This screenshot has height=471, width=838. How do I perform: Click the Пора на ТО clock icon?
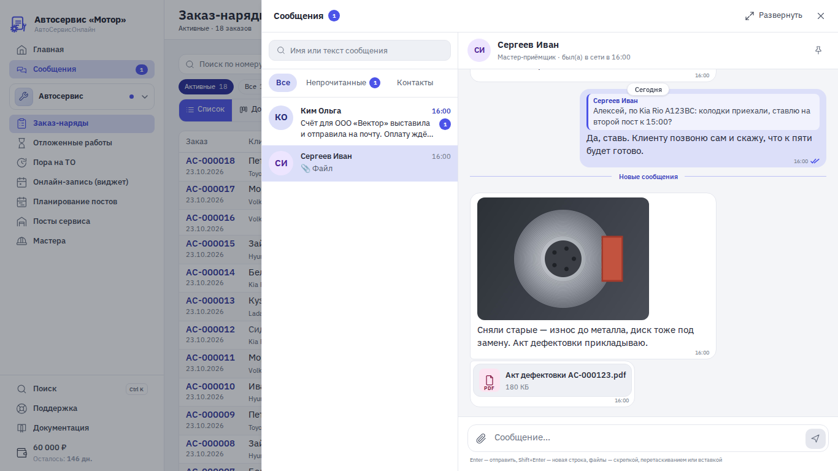(x=22, y=163)
